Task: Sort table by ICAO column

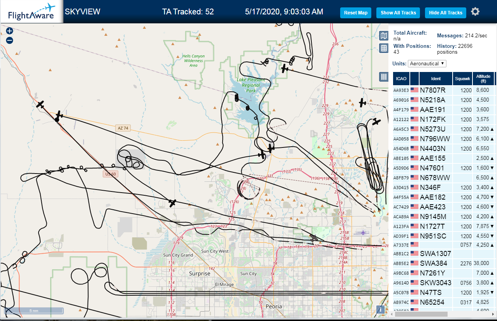Action: (401, 79)
